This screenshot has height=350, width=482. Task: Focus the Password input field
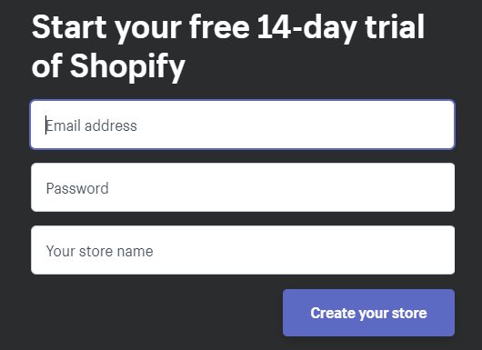243,187
